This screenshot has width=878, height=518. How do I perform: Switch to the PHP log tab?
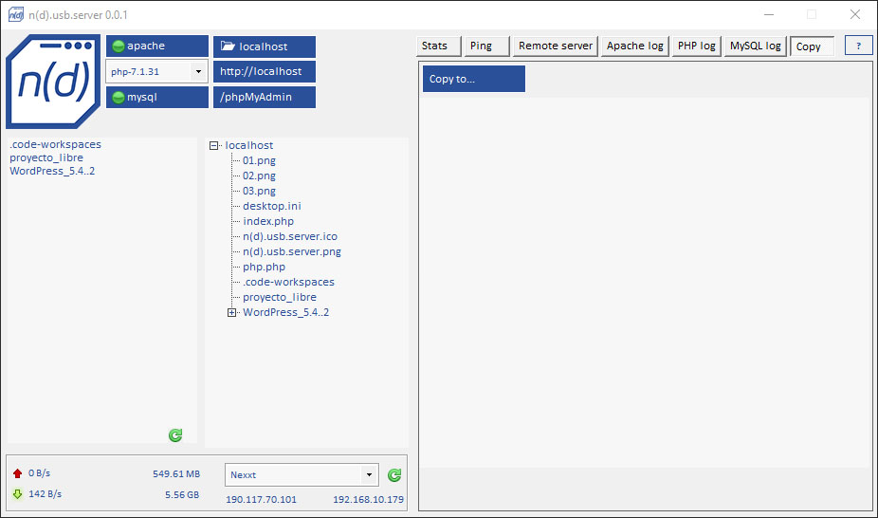[x=697, y=46]
